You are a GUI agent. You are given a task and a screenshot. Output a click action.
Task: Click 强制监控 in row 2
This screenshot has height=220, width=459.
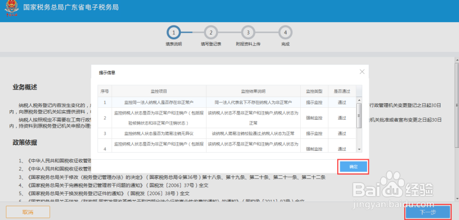[315, 118]
